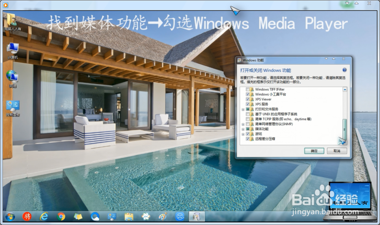Expand the 打印和文件服务 tree node
The width and height of the screenshot is (380, 225).
click(243, 110)
